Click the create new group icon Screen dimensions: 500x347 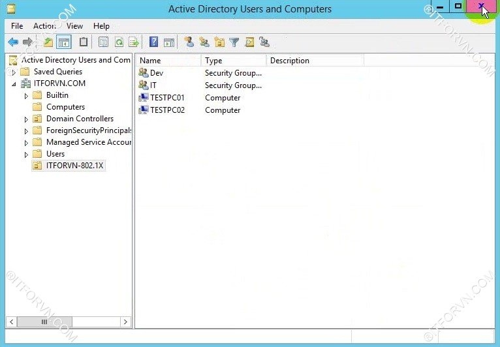[204, 42]
